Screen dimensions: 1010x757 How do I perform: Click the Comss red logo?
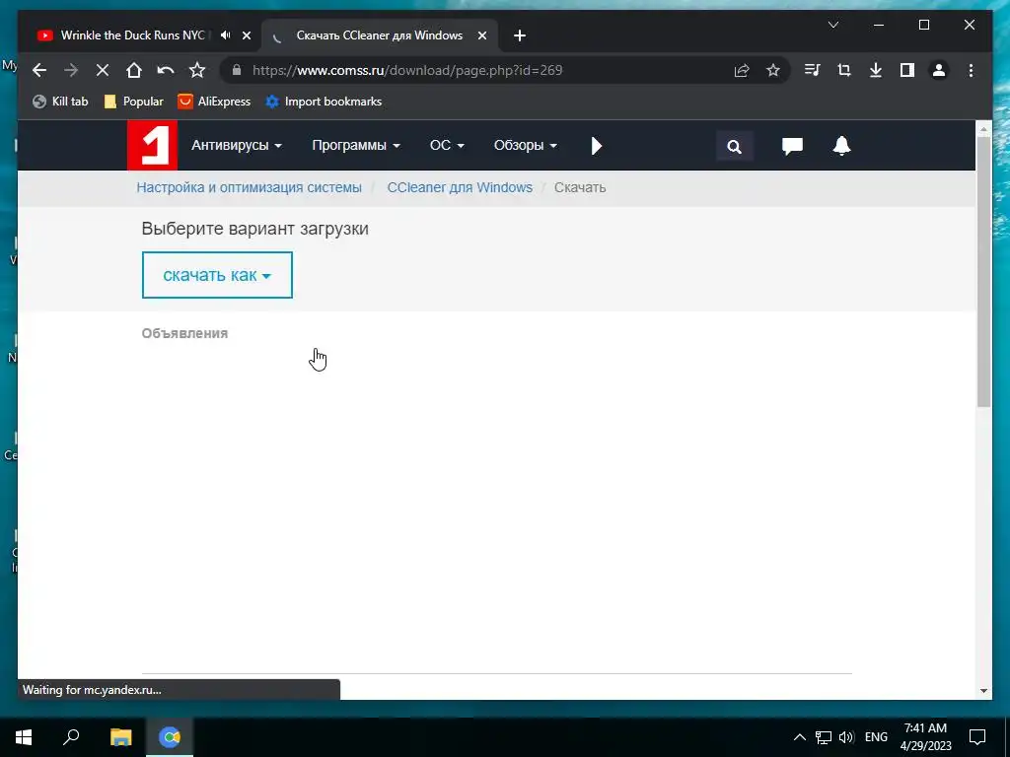pyautogui.click(x=152, y=145)
